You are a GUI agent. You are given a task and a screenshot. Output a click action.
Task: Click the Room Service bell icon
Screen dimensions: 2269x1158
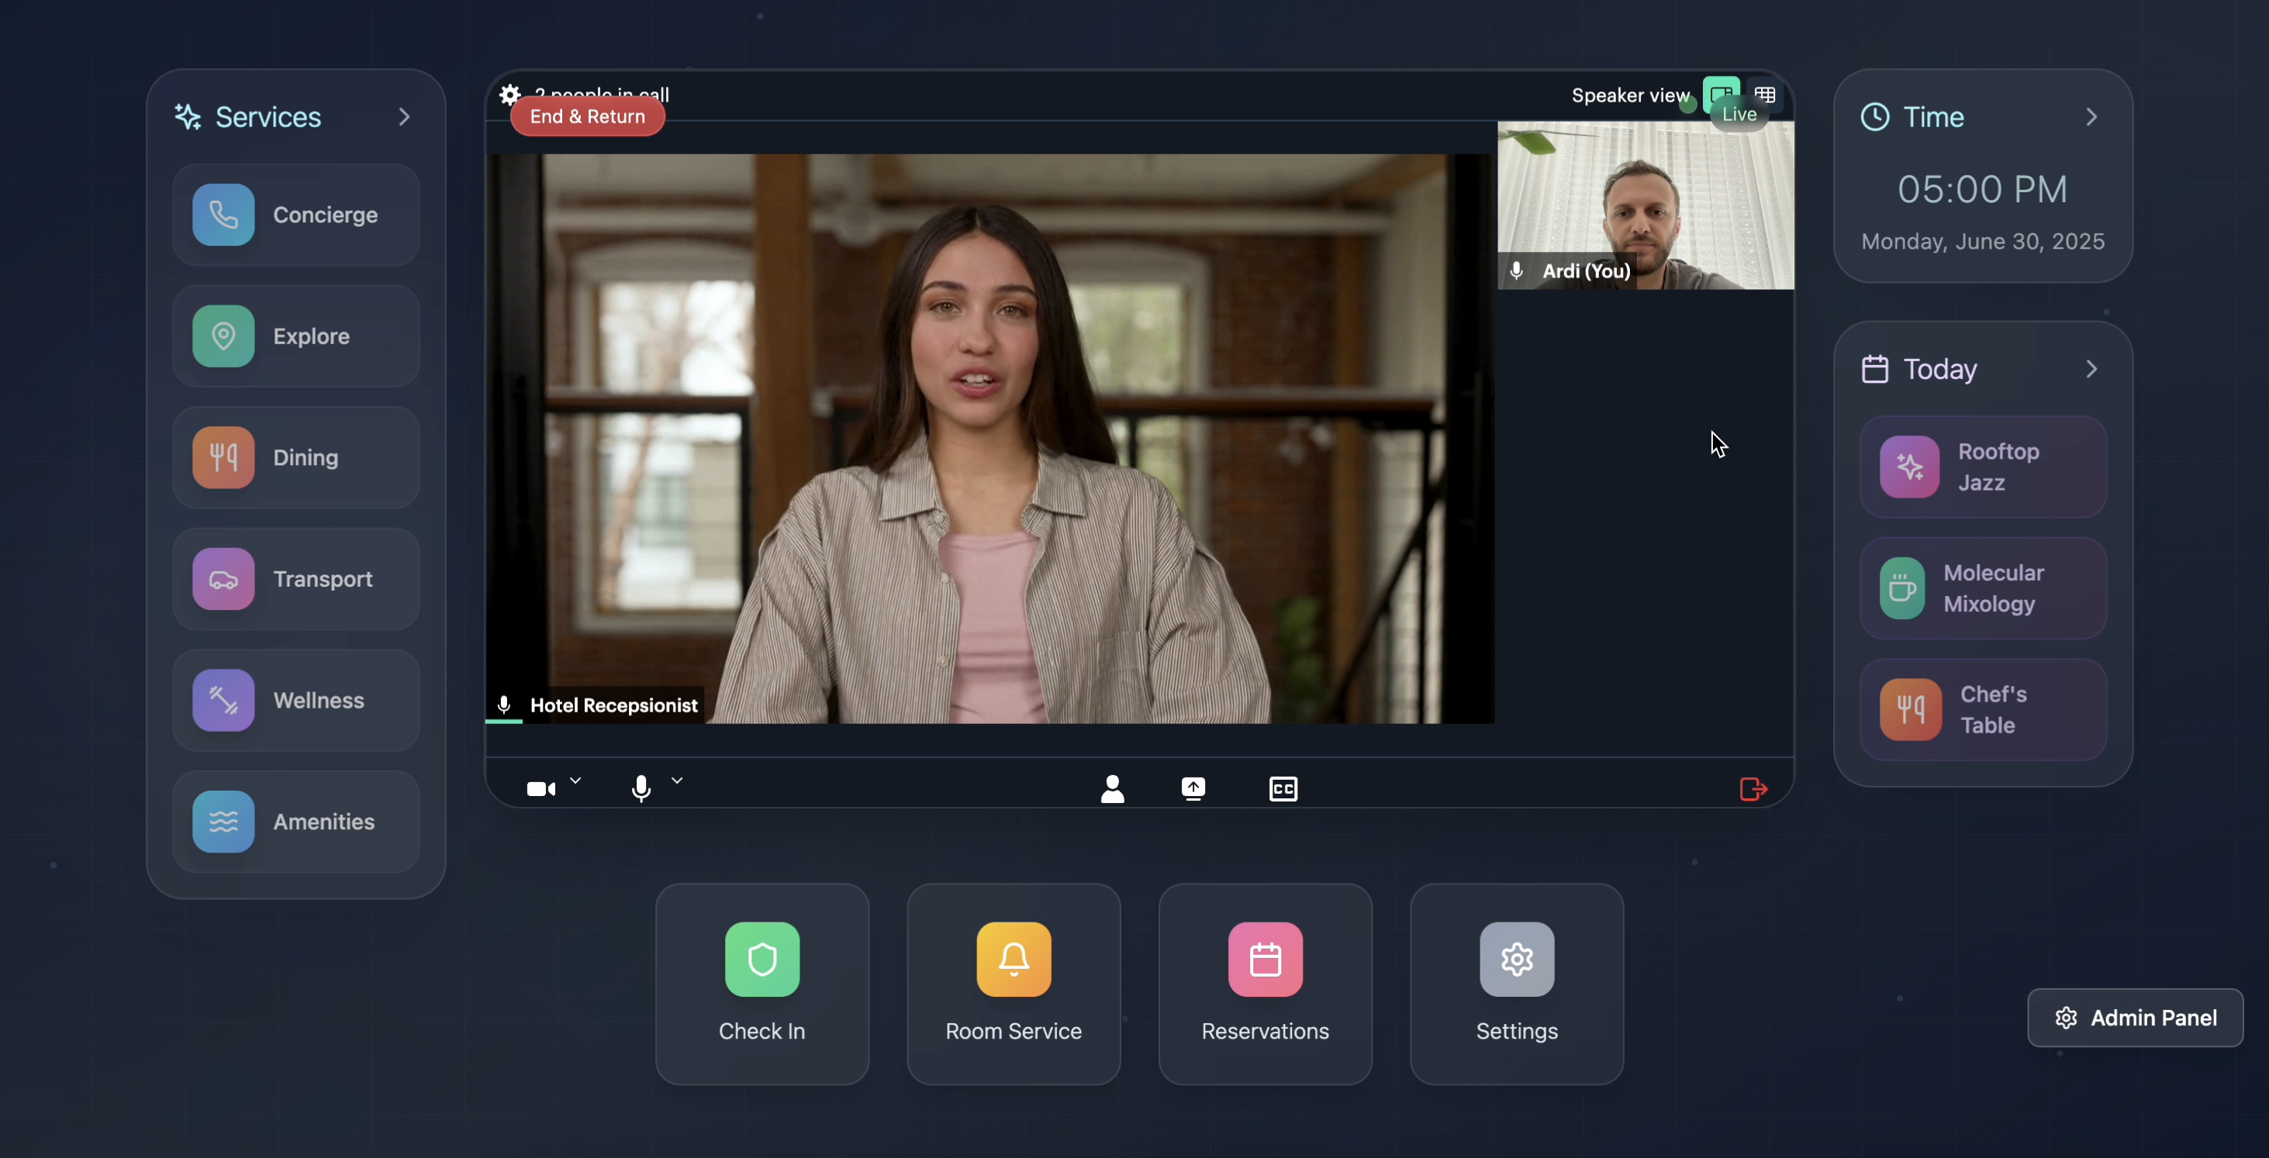1013,959
